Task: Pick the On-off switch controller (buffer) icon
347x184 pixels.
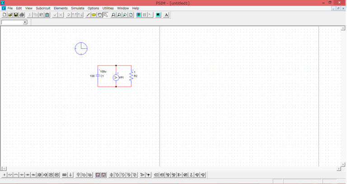Action: click(x=142, y=175)
